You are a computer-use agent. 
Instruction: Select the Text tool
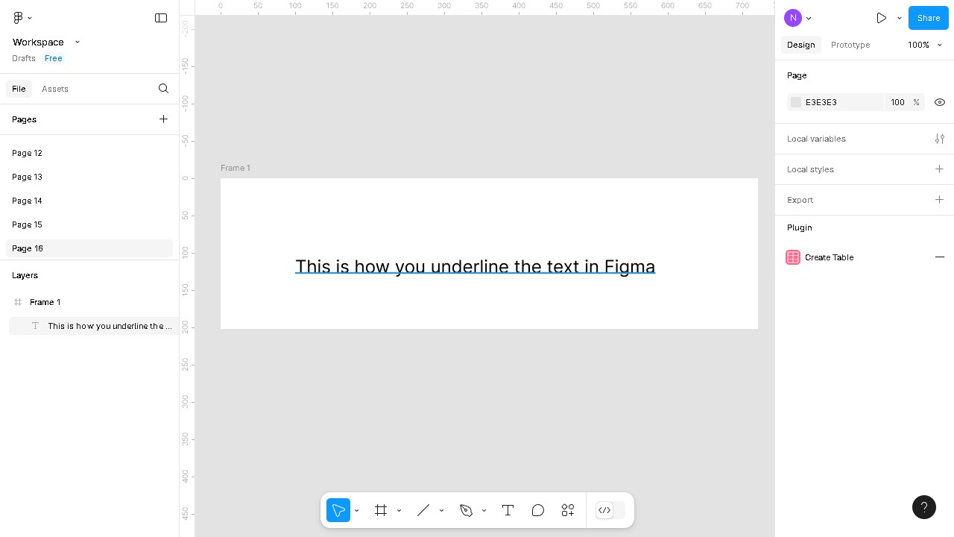pyautogui.click(x=508, y=510)
